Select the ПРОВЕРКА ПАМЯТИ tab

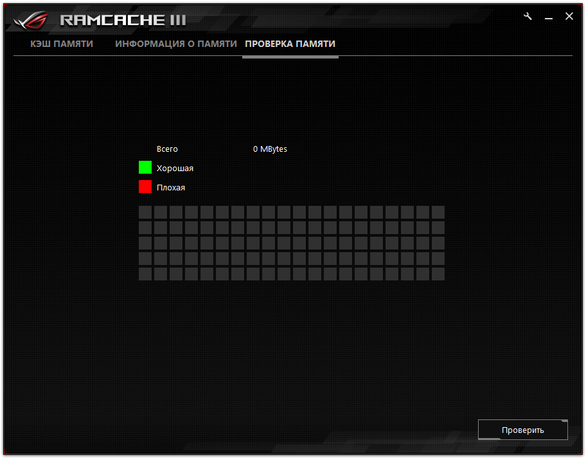click(290, 44)
